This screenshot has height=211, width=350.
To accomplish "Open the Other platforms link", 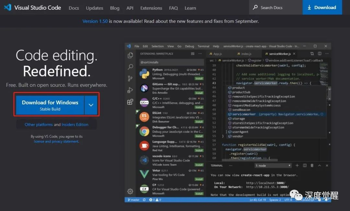I will point(39,125).
